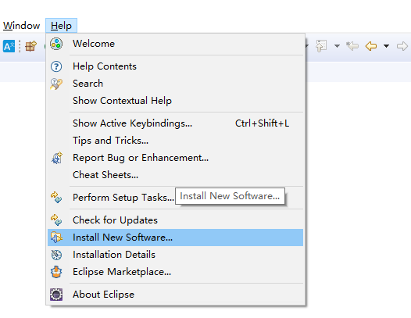Open the Window menu
This screenshot has width=411, height=318.
tap(21, 26)
